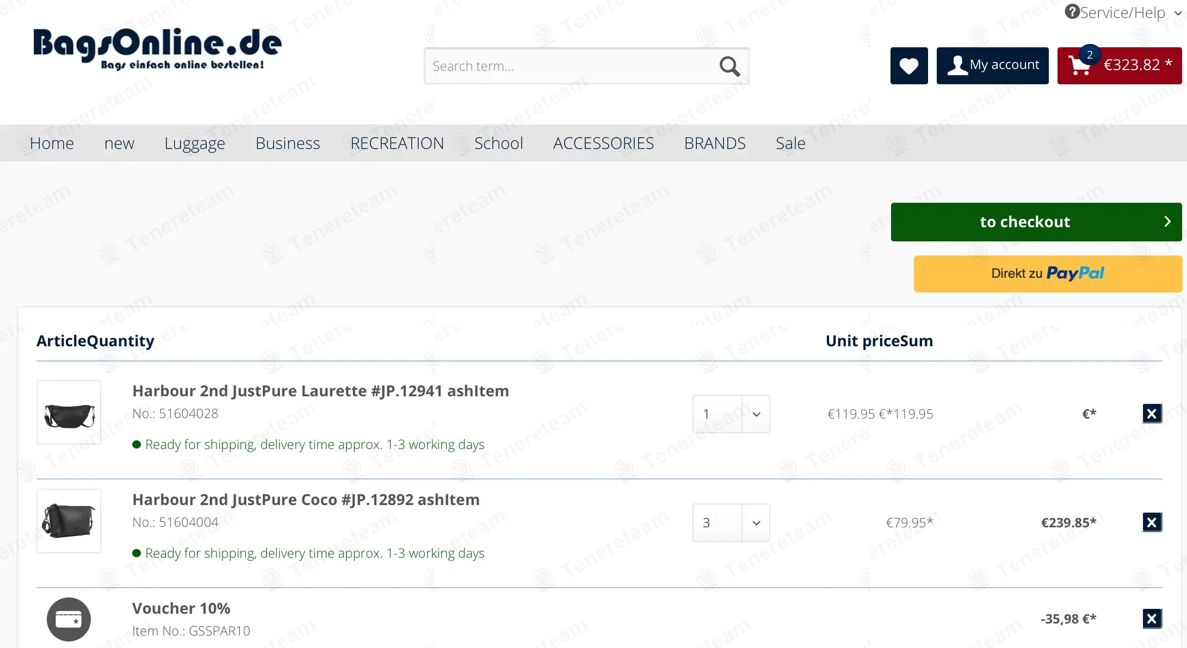Screen dimensions: 1187x648
Task: Click the sum €239.85*
Action: coord(1068,522)
